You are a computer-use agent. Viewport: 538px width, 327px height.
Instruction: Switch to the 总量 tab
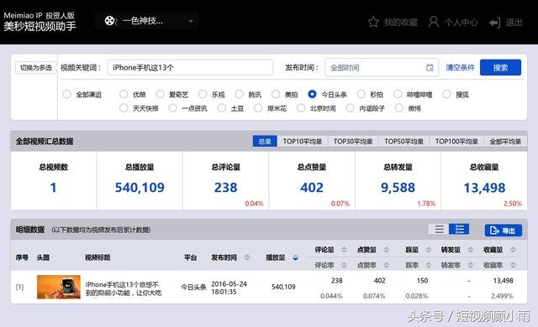[x=265, y=141]
